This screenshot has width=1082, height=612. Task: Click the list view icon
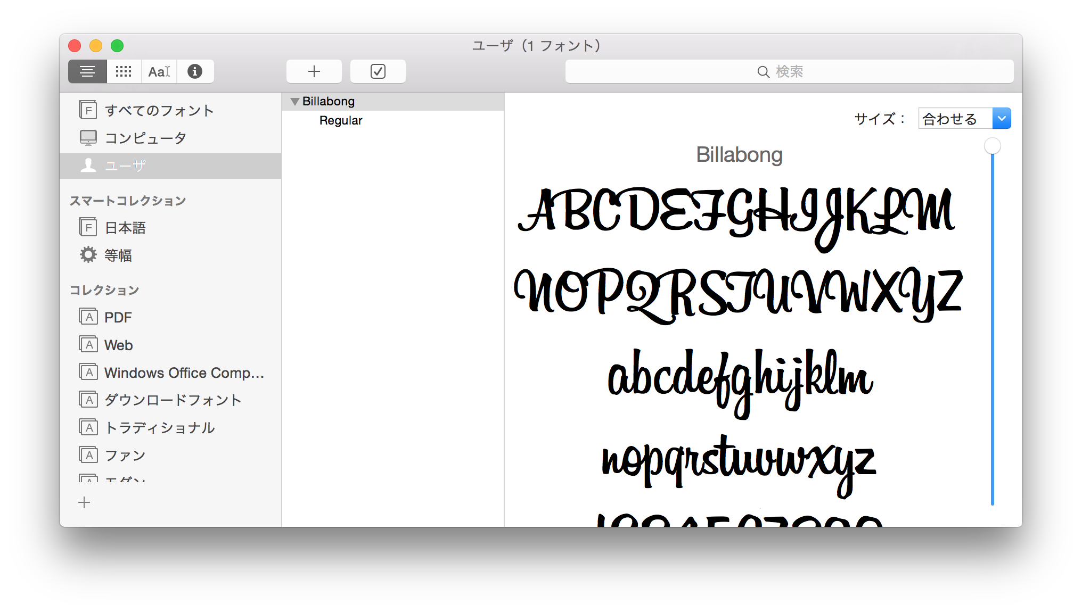pyautogui.click(x=86, y=71)
